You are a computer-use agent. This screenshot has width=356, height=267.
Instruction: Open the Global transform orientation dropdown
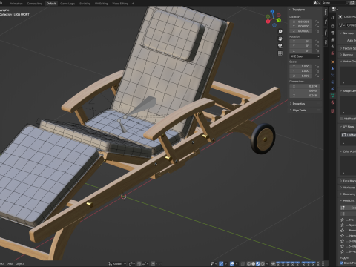tap(117, 263)
